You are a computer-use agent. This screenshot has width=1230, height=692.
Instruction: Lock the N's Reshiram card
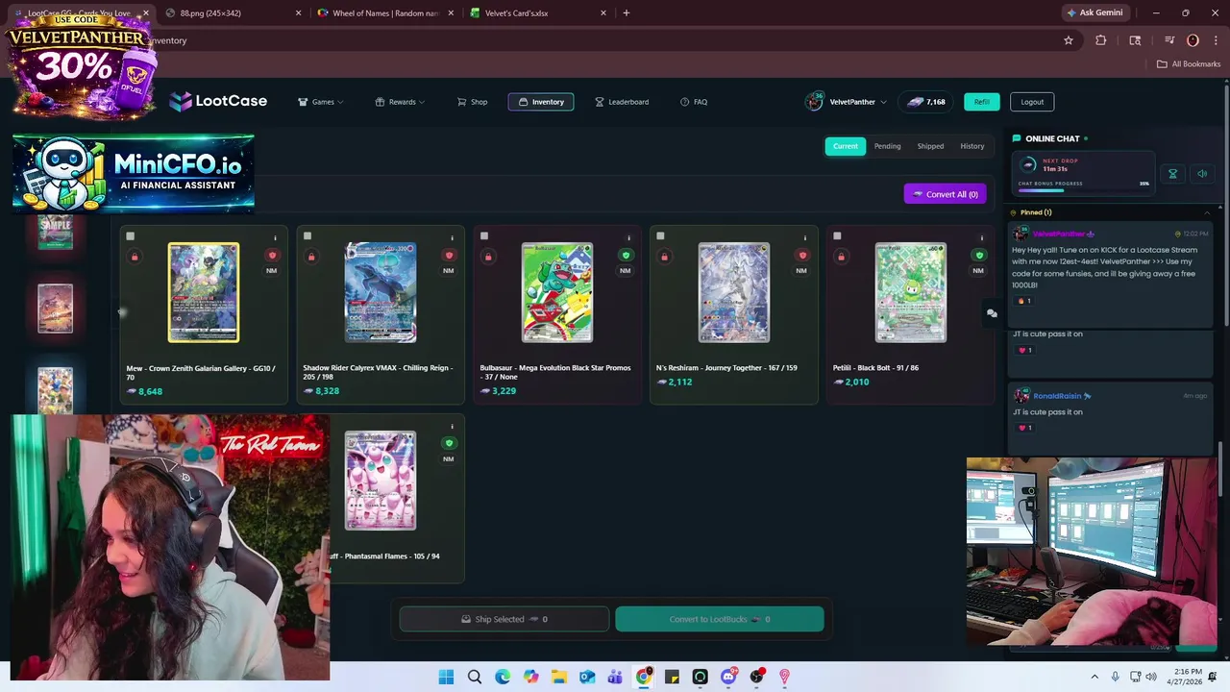click(664, 257)
